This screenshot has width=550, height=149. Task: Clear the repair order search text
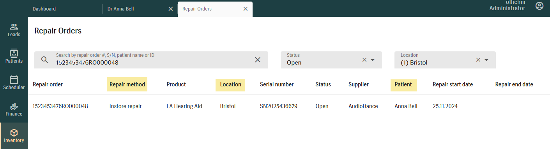(x=258, y=60)
